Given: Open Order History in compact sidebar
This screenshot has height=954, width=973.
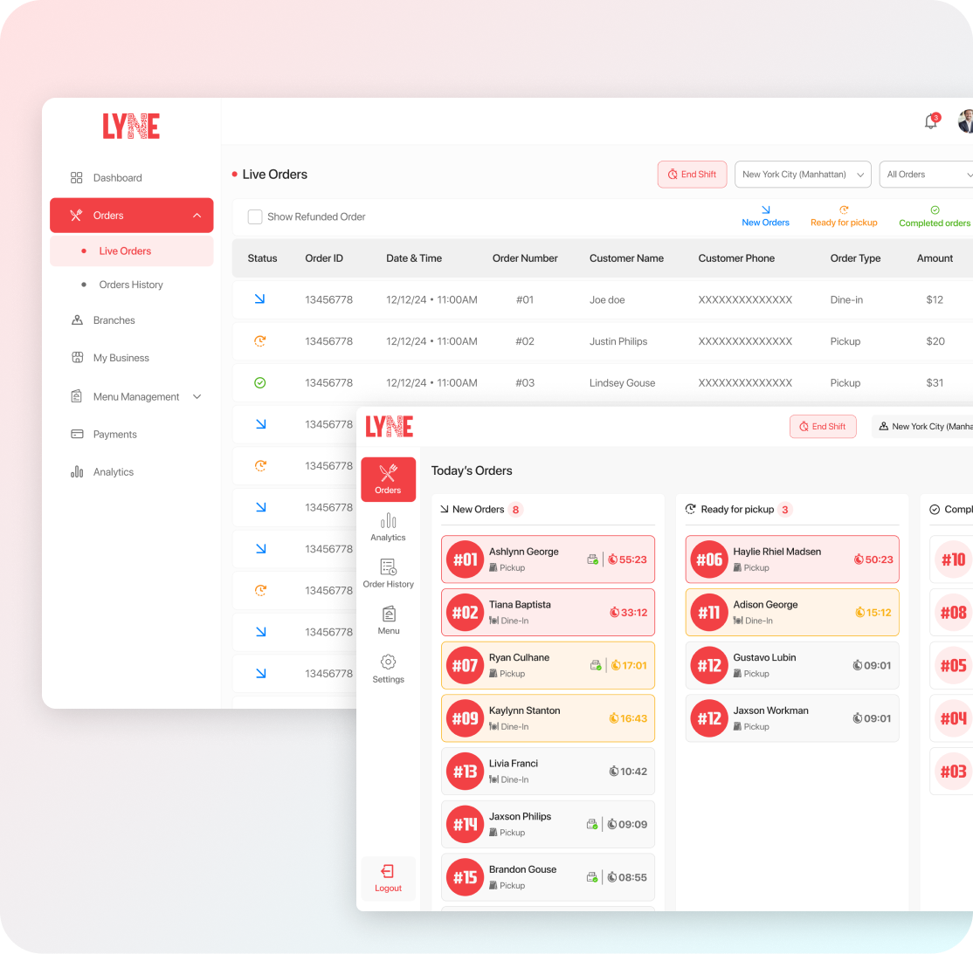Looking at the screenshot, I should (388, 573).
